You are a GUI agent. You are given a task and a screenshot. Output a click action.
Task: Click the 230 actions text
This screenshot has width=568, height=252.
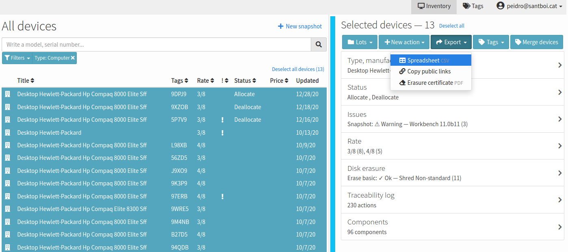click(362, 205)
